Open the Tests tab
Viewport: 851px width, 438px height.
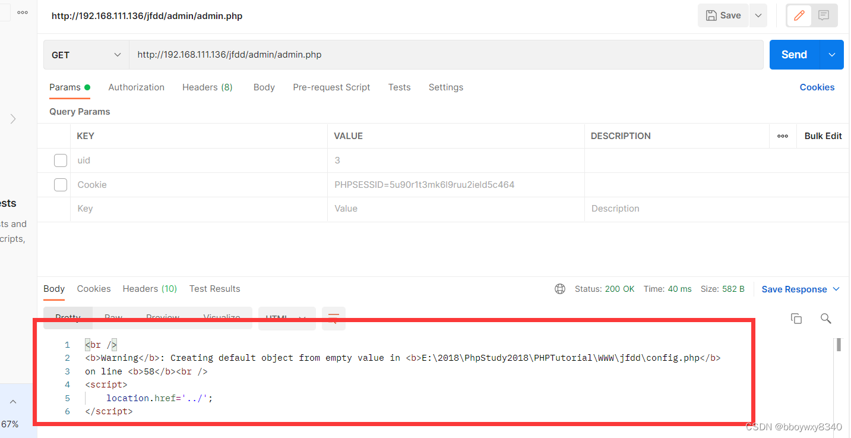[x=399, y=87]
